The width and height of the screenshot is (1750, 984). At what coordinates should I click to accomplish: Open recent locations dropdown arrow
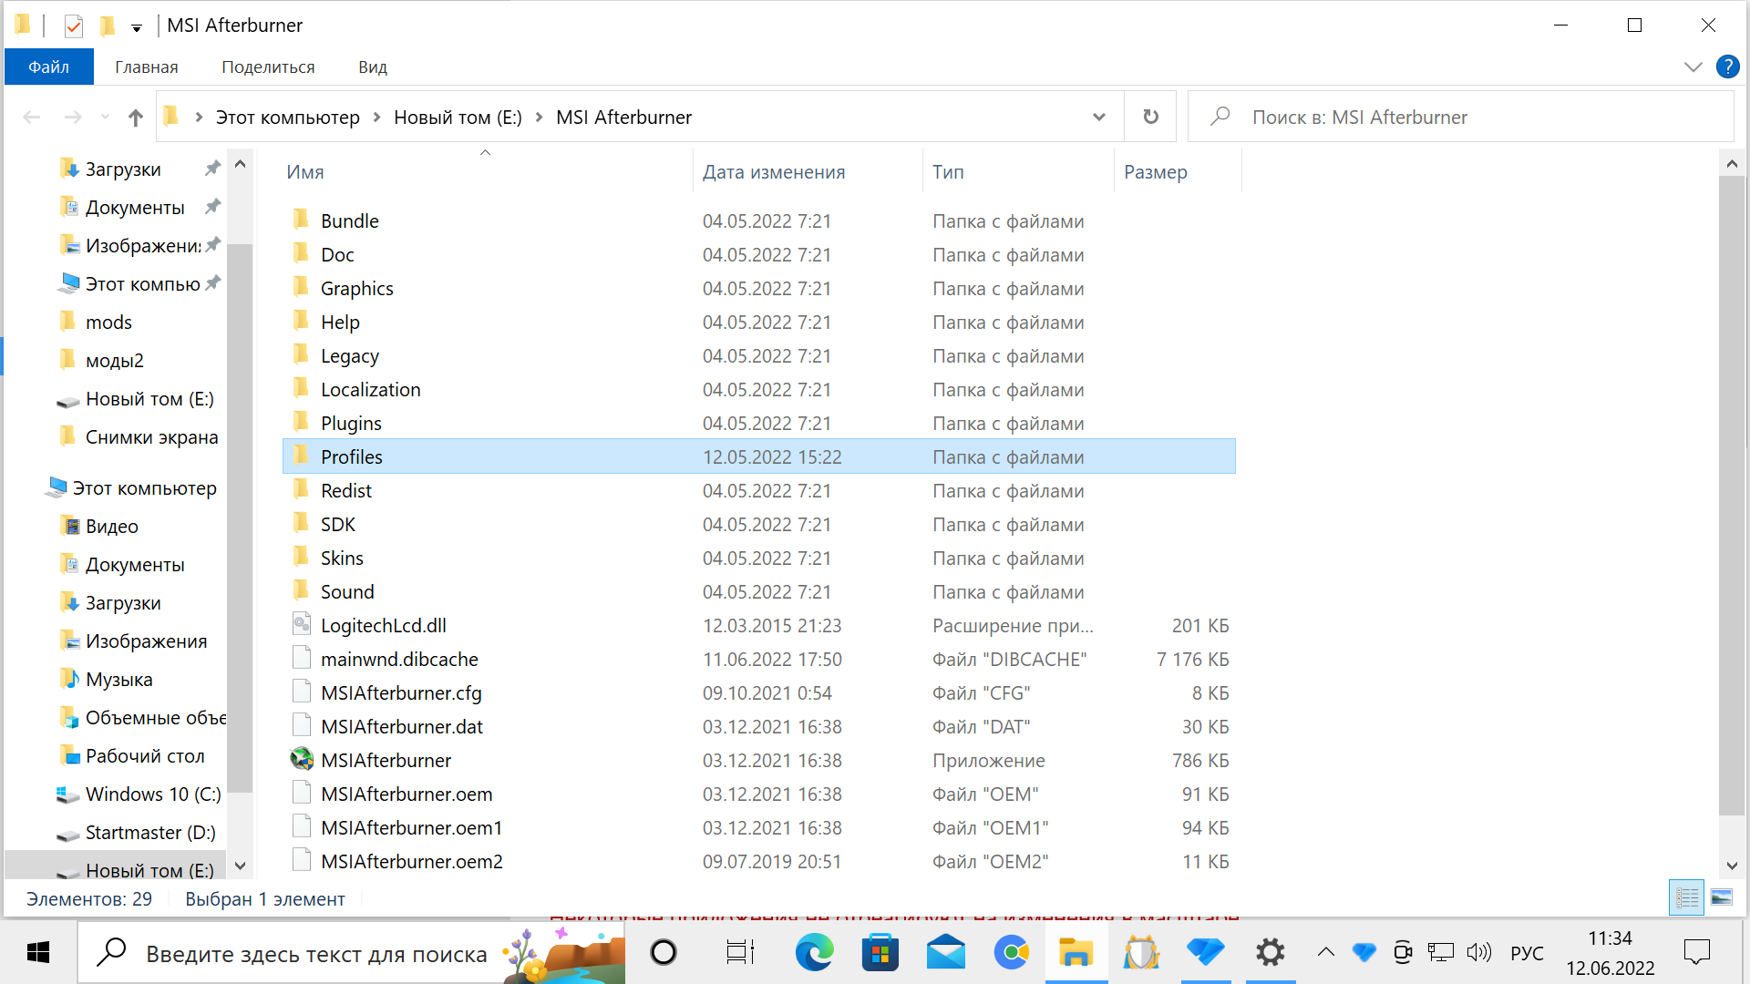[x=105, y=118]
